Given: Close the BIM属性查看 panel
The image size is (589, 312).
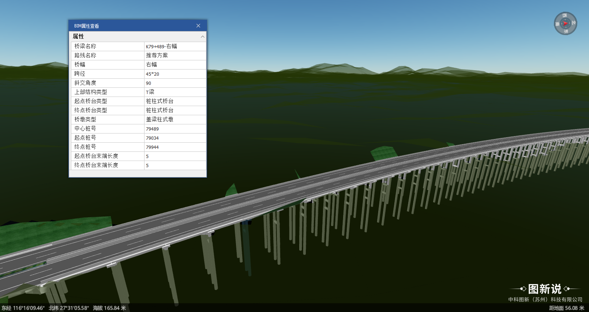Looking at the screenshot, I should (198, 26).
